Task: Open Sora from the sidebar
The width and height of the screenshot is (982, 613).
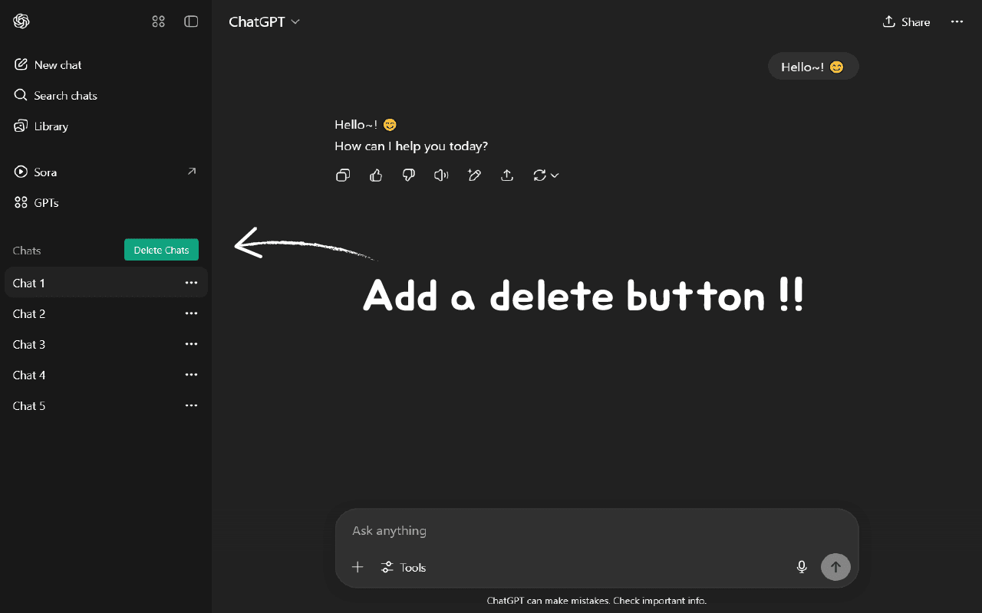Action: 106,172
